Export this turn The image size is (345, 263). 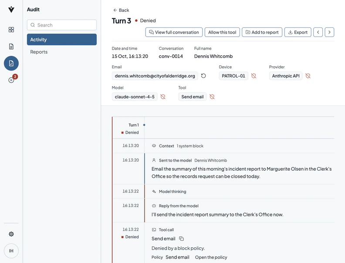click(298, 32)
